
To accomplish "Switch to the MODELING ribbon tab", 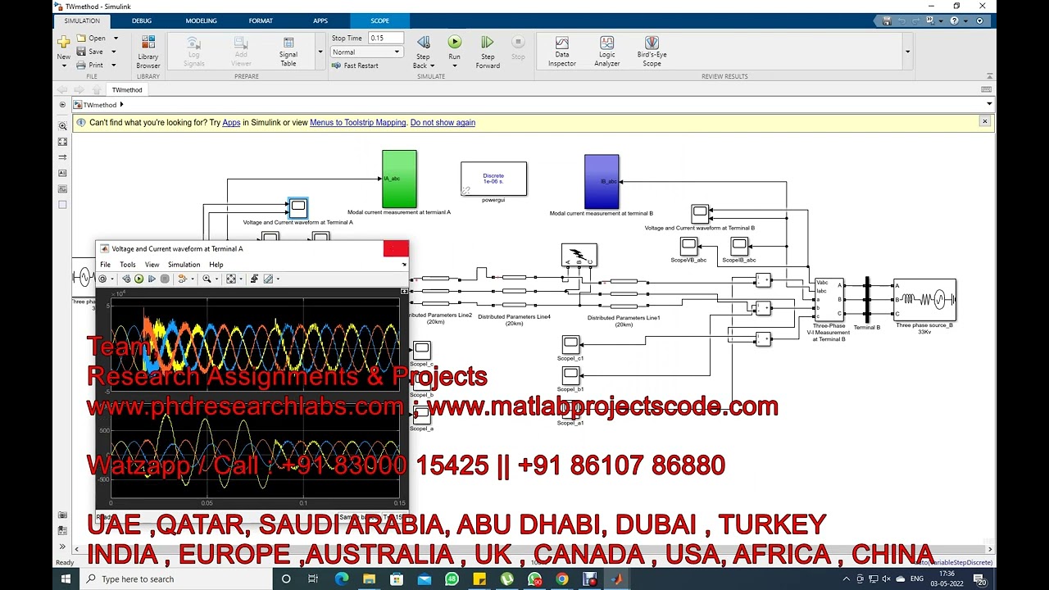I will [x=201, y=20].
